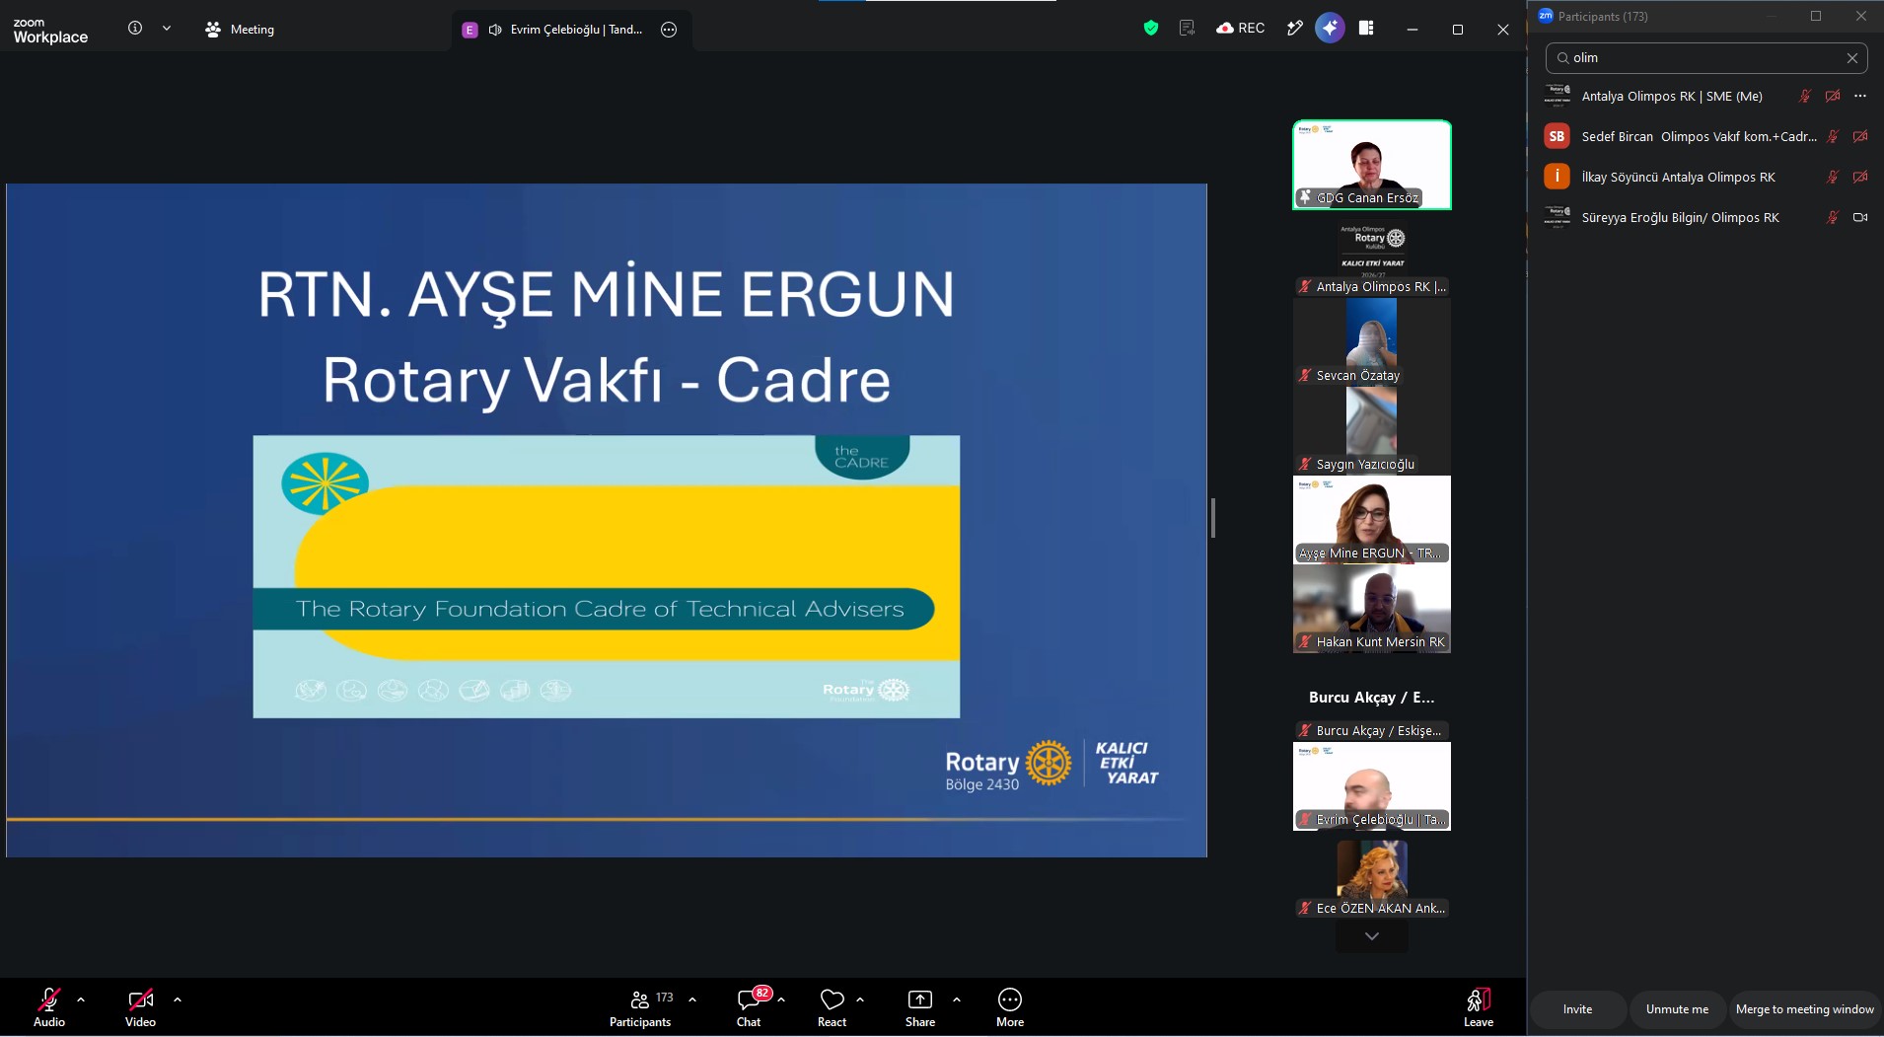The height and width of the screenshot is (1037, 1884).
Task: Click the Unmute me button
Action: point(1677,1009)
